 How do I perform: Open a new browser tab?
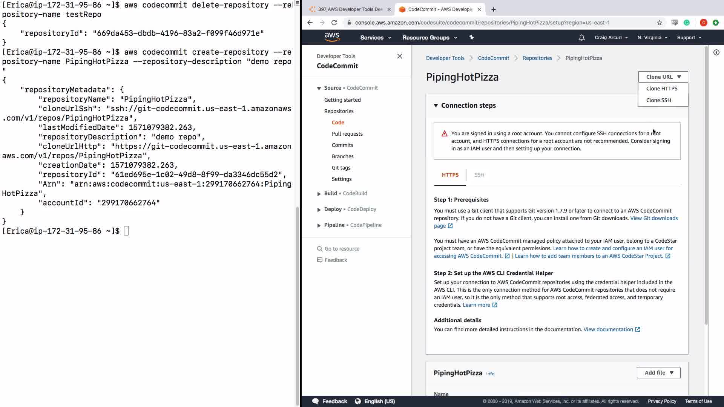494,9
